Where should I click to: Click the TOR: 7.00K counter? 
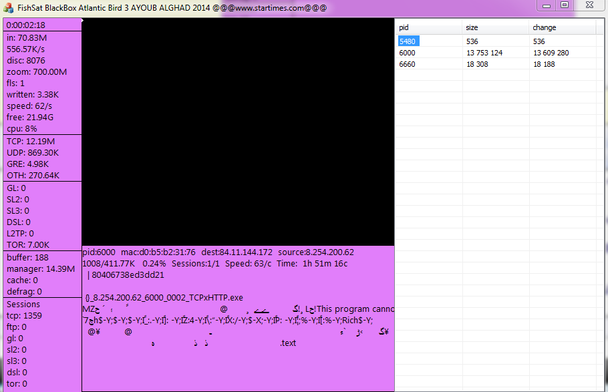pos(28,244)
